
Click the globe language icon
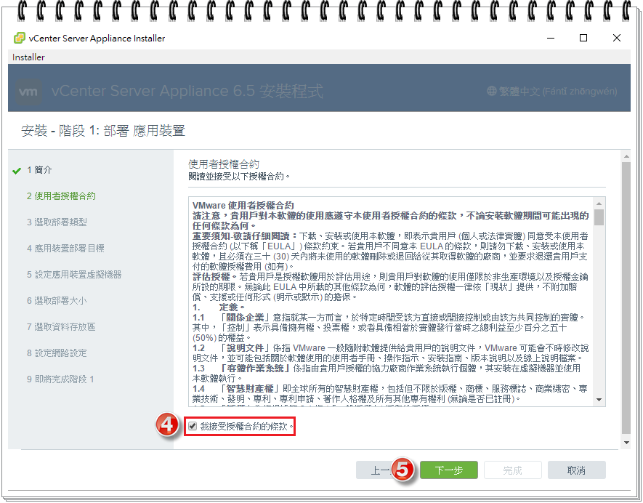tap(491, 91)
